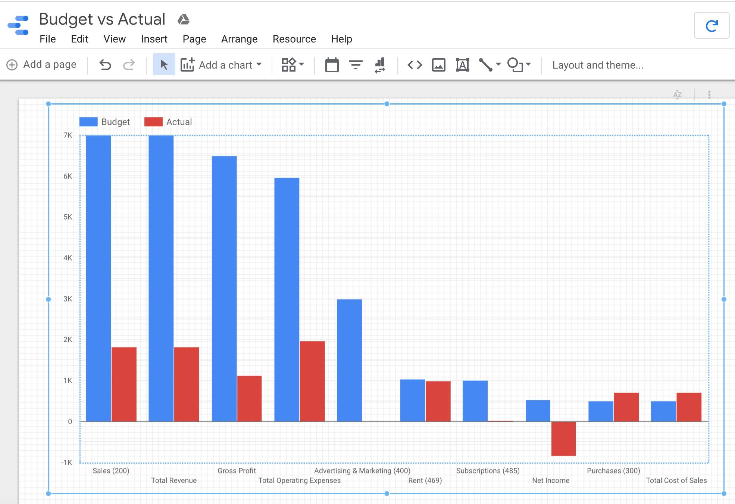The height and width of the screenshot is (504, 735).
Task: Click the top-center chart resize handle
Action: 387,104
